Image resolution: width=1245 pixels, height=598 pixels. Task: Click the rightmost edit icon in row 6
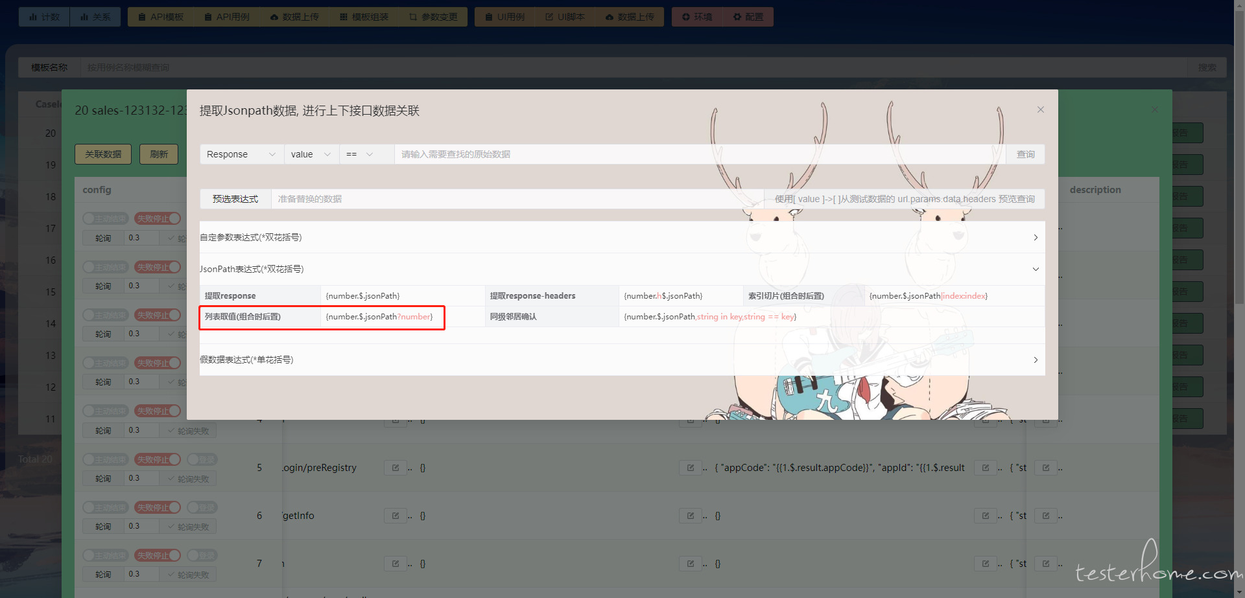1046,516
